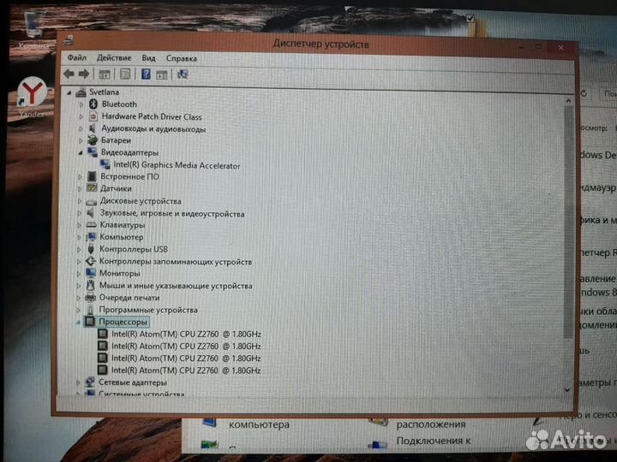
Task: Click the scrollbar up arrow in device tree
Action: pos(568,101)
